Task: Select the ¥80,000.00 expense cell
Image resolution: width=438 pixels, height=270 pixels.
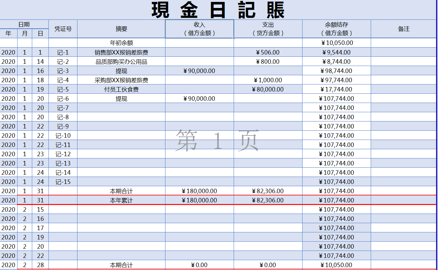Action: (268, 89)
